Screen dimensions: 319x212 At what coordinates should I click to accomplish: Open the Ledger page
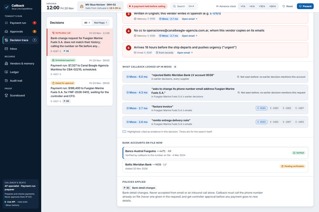point(20,72)
